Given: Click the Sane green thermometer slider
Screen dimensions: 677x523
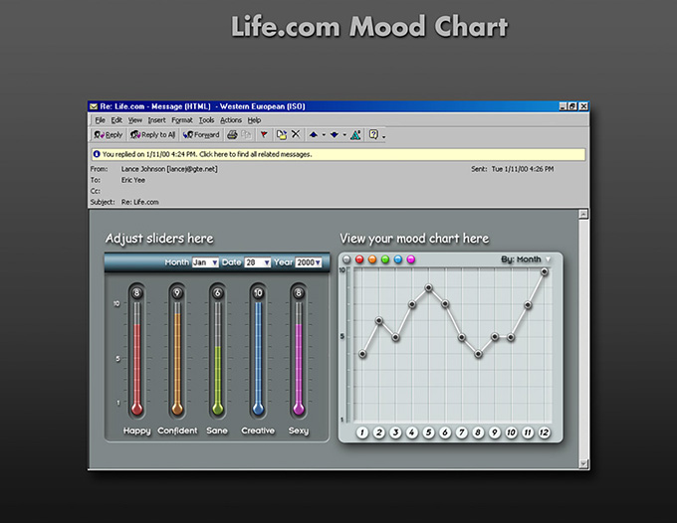Looking at the screenshot, I should pos(218,358).
